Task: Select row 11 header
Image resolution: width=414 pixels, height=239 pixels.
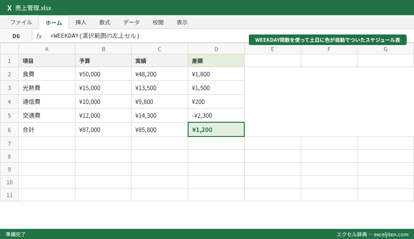Action: click(9, 195)
